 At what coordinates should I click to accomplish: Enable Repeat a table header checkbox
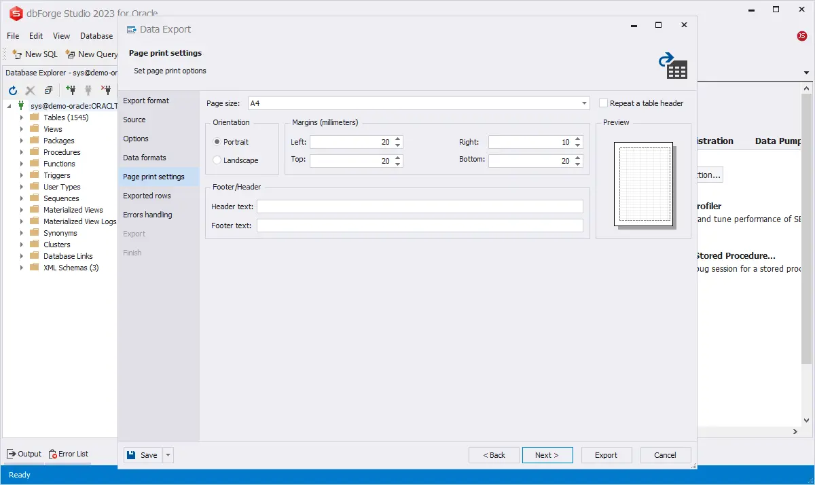click(604, 103)
